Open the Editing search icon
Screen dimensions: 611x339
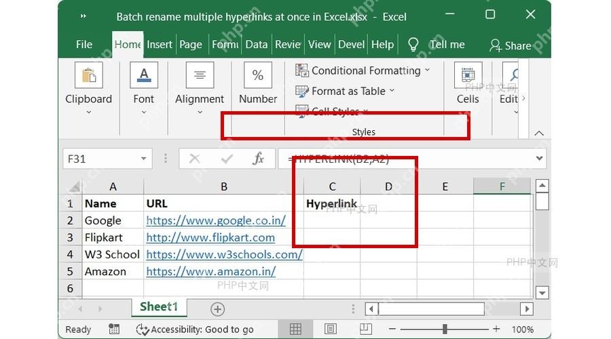[x=511, y=75]
